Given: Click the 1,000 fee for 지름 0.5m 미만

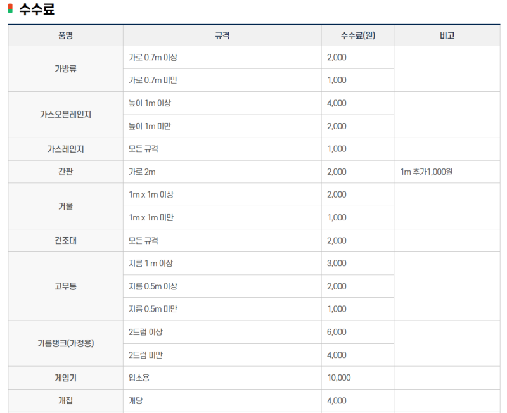Looking at the screenshot, I should [x=337, y=309].
